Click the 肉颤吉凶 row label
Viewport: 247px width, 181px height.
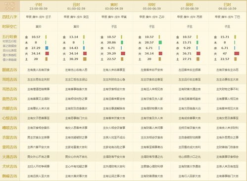(x=9, y=109)
